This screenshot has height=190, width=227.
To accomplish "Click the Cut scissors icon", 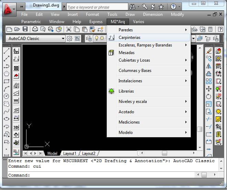I will point(69,30).
